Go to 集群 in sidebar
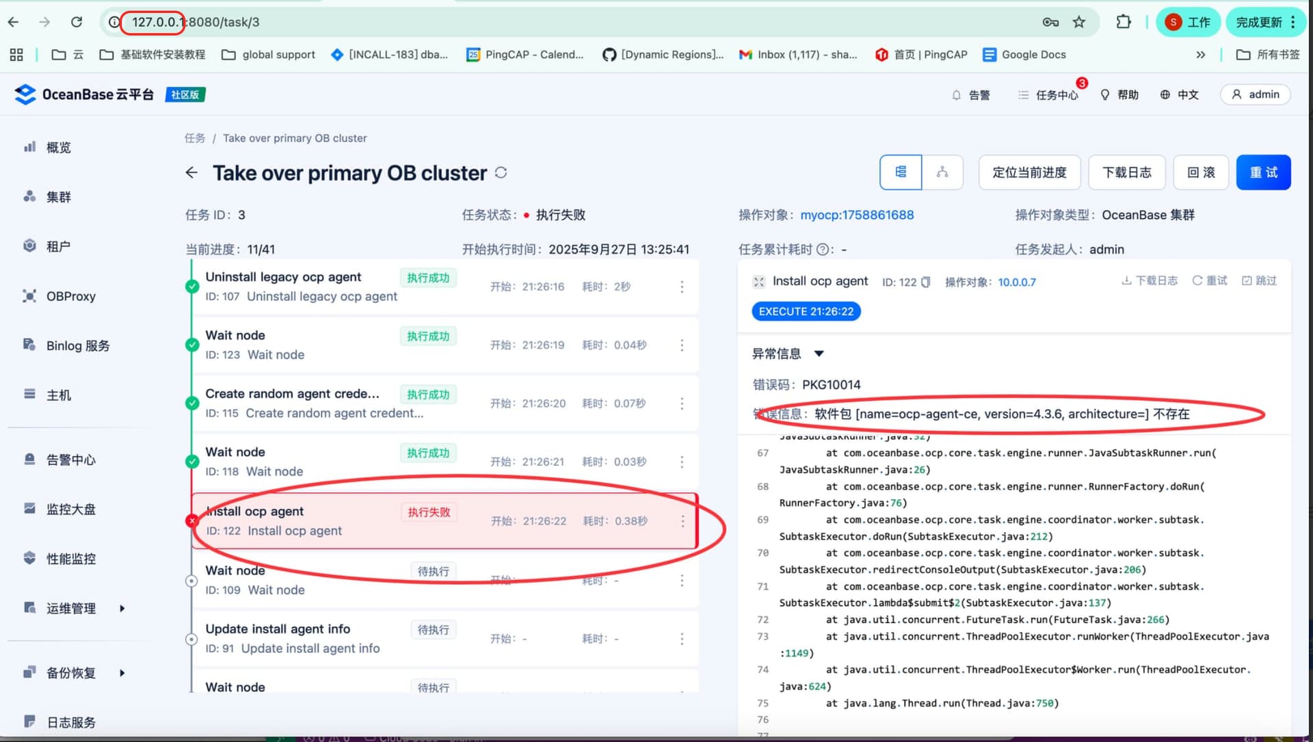 (58, 197)
